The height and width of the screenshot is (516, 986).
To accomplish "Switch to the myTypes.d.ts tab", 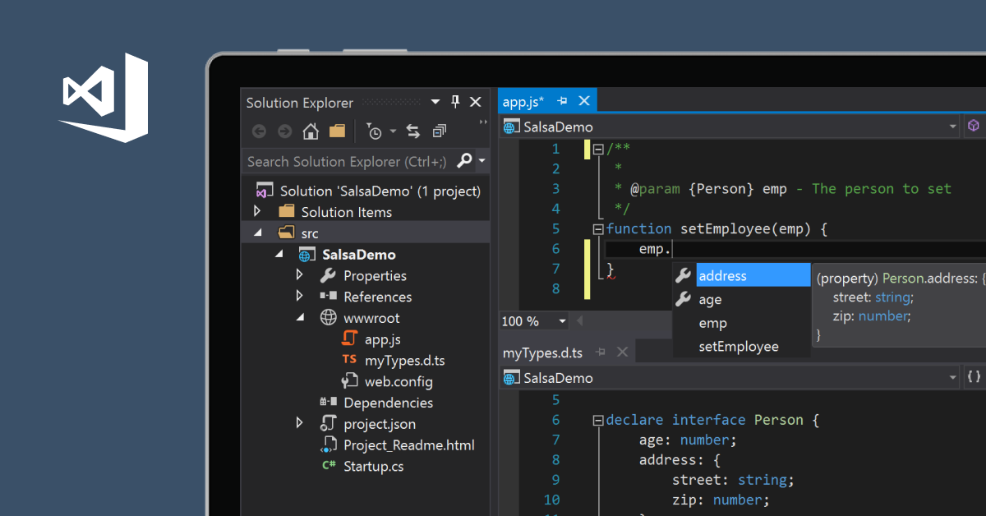I will point(543,352).
